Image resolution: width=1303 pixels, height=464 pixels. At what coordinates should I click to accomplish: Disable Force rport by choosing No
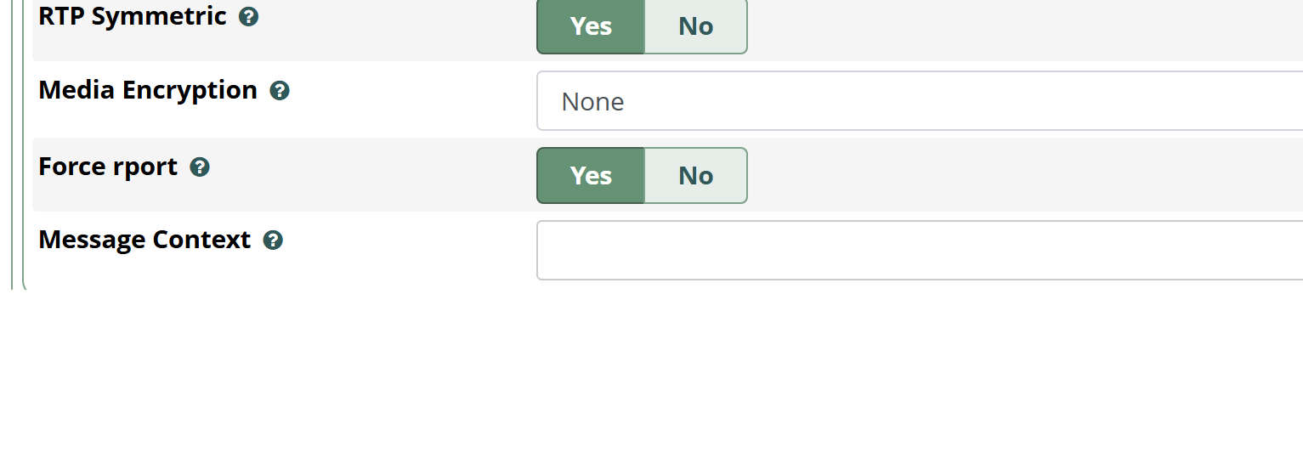coord(695,176)
